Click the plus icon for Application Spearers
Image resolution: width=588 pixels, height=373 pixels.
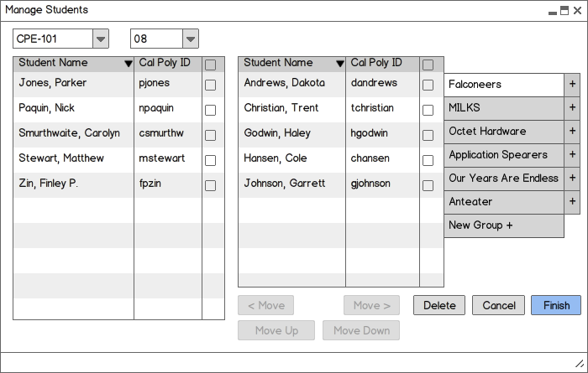(572, 154)
